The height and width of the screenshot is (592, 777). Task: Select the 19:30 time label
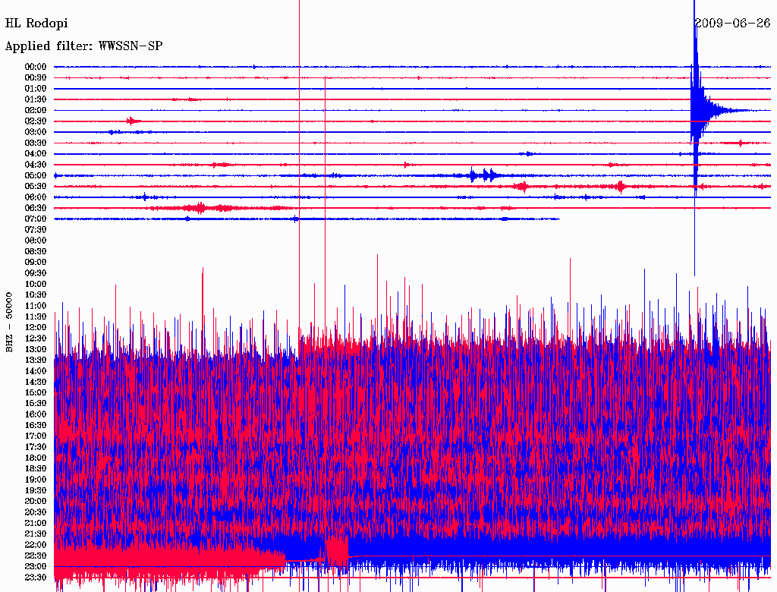pyautogui.click(x=36, y=490)
